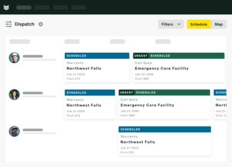Switch to Map view

(219, 24)
